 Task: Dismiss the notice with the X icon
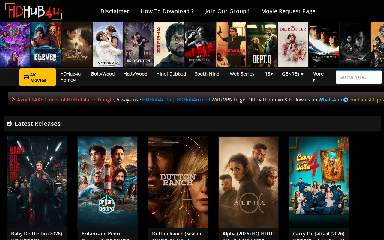(x=14, y=99)
